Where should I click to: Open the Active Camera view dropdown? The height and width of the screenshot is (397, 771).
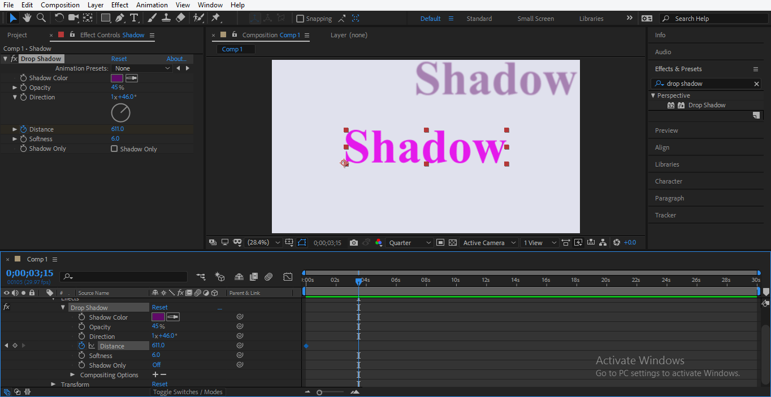click(488, 243)
